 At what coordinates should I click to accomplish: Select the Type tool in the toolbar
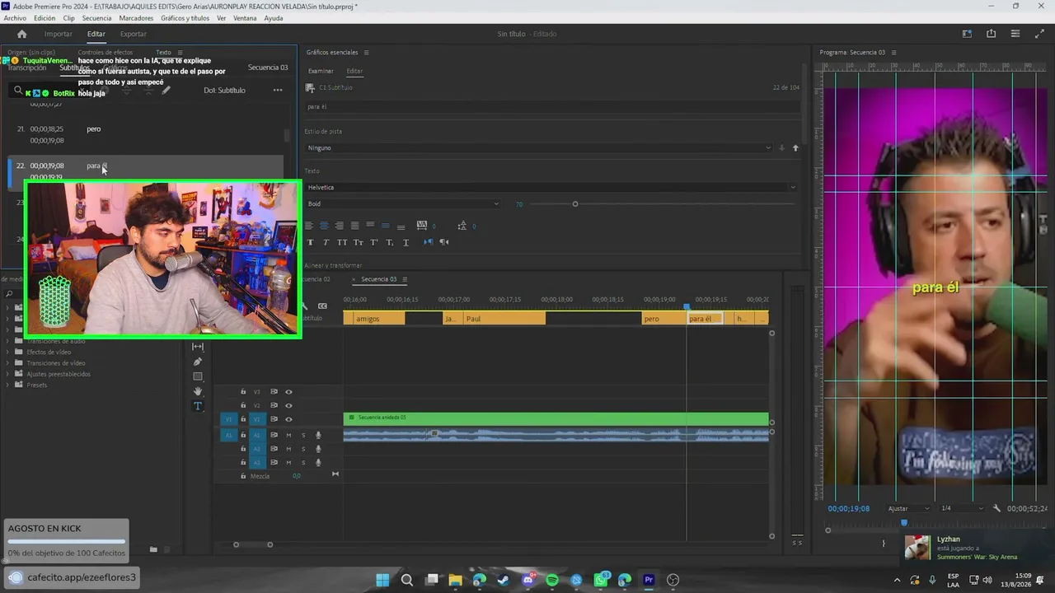[198, 406]
